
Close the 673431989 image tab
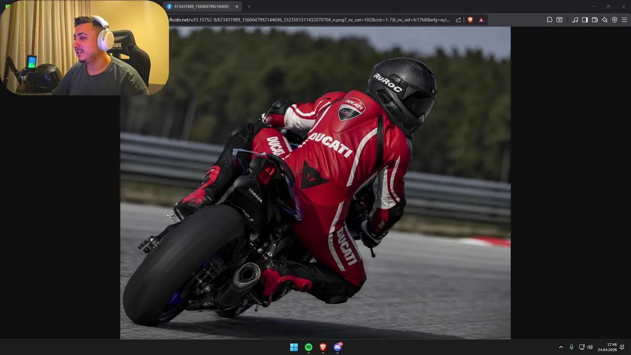[237, 6]
